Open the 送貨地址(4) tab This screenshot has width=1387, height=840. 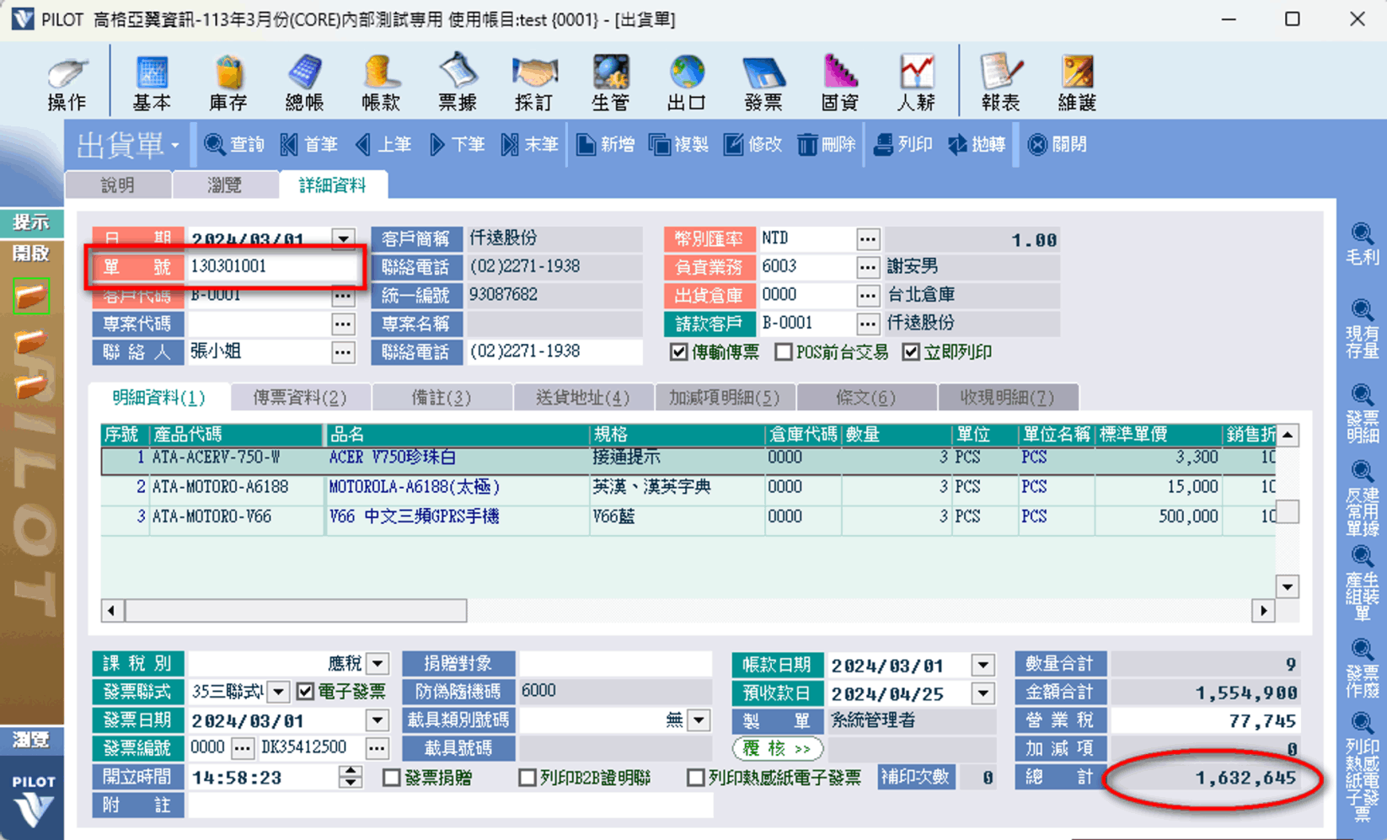(x=582, y=397)
